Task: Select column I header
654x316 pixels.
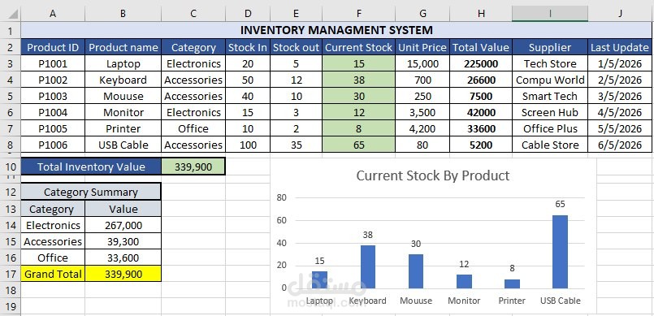Action: pos(550,13)
